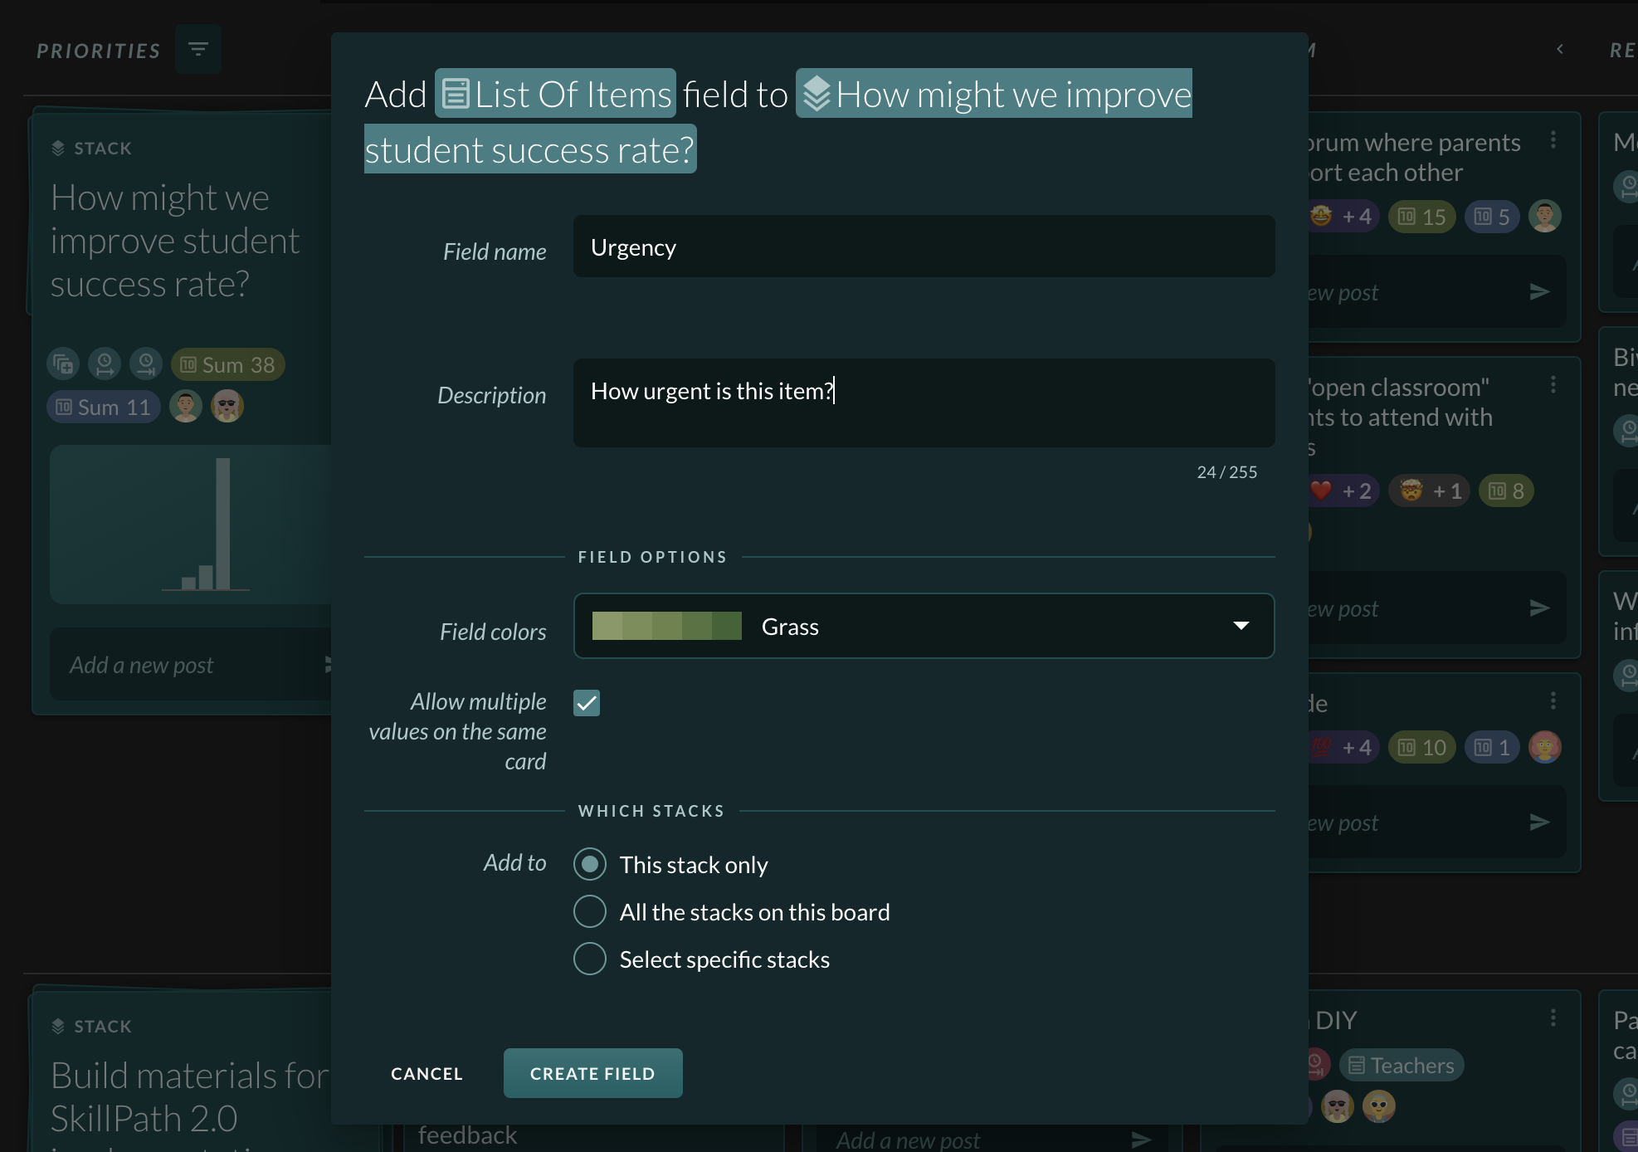
Task: Click the send arrow below the open classroom card
Action: 1540,608
